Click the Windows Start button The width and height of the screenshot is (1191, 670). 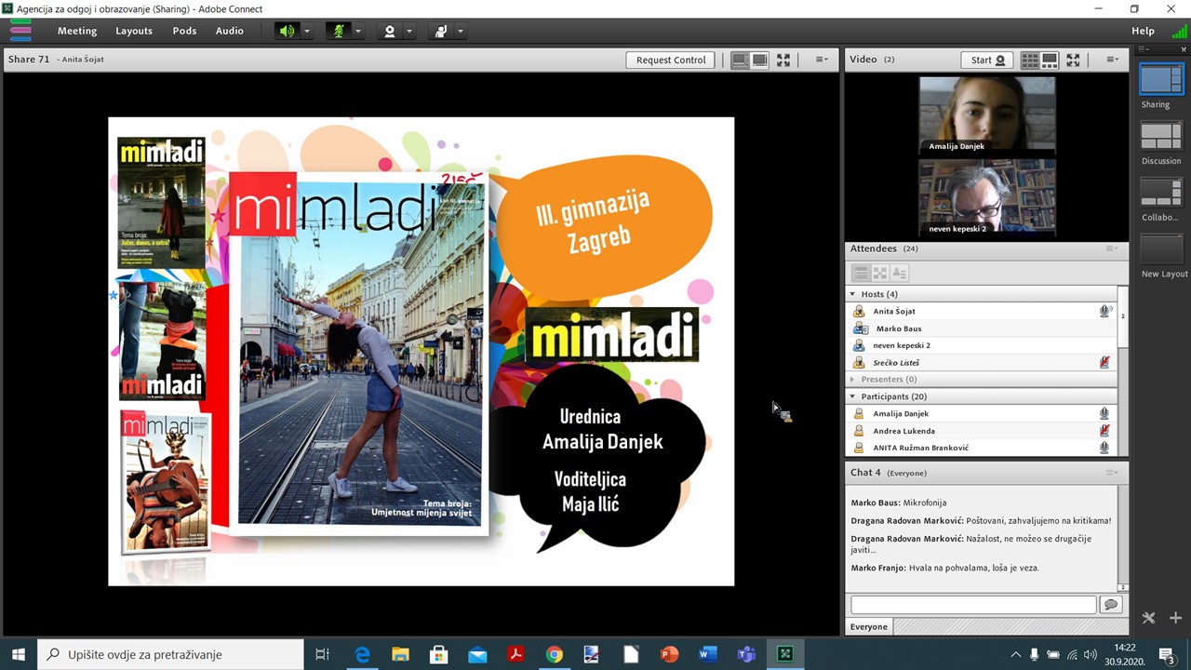[x=18, y=654]
